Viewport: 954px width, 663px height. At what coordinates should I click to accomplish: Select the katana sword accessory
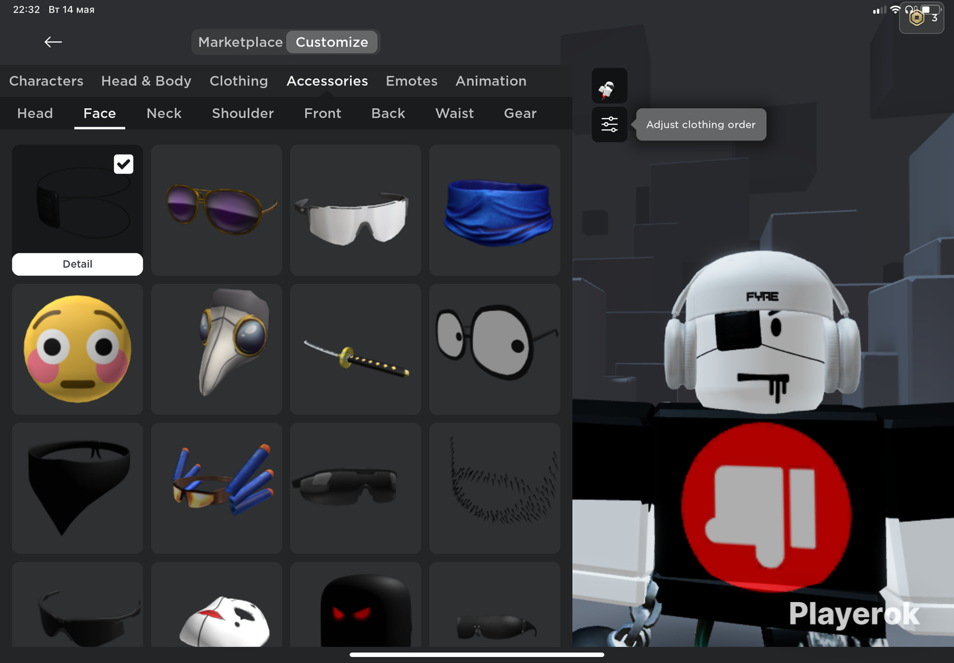[356, 349]
